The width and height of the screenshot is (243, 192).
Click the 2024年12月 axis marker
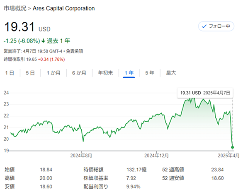point(156,155)
